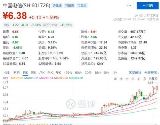Click the 今开 value 6.13
Image resolution: width=160 pixels, height=125 pixels.
[x=51, y=32]
